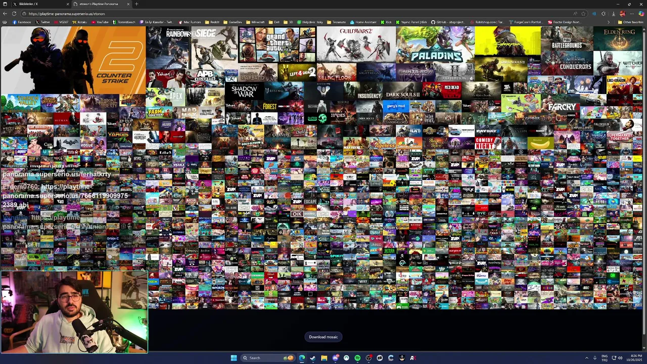Image resolution: width=647 pixels, height=364 pixels.
Task: Open the Windows Start button
Action: tap(234, 358)
